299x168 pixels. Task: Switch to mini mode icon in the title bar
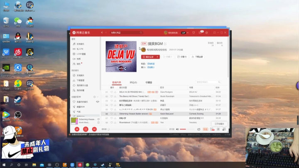(215, 33)
